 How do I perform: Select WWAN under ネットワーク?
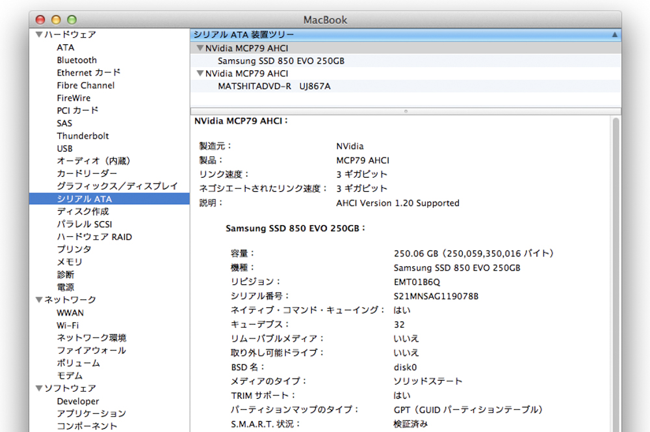[x=70, y=312]
